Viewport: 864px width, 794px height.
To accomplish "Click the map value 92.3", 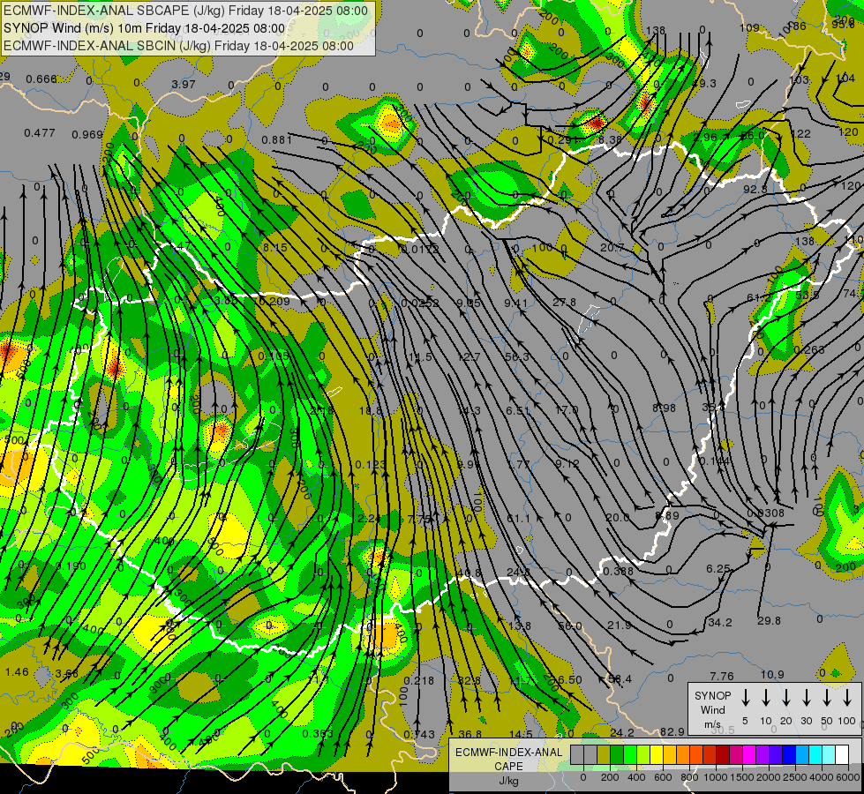I will point(755,190).
